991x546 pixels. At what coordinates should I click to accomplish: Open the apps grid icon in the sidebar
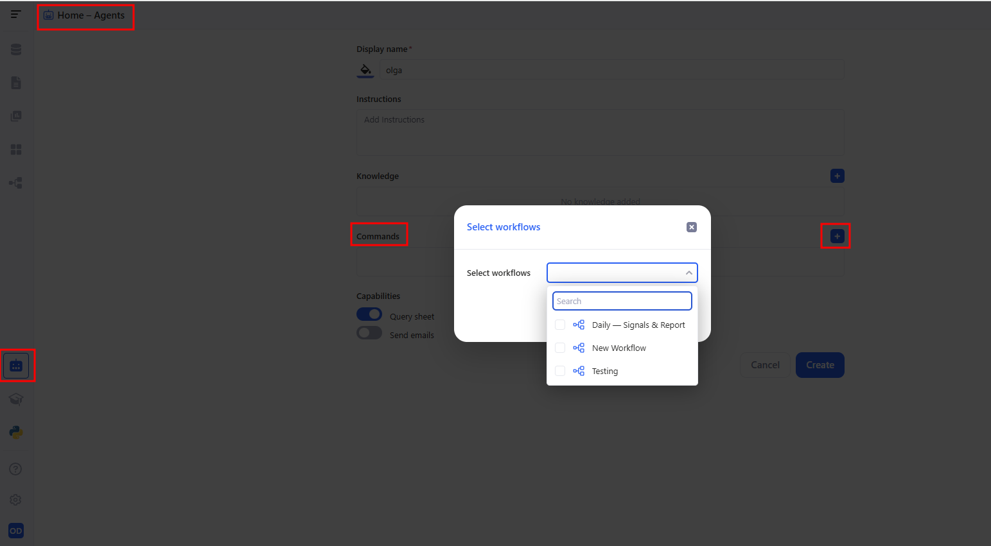tap(15, 149)
